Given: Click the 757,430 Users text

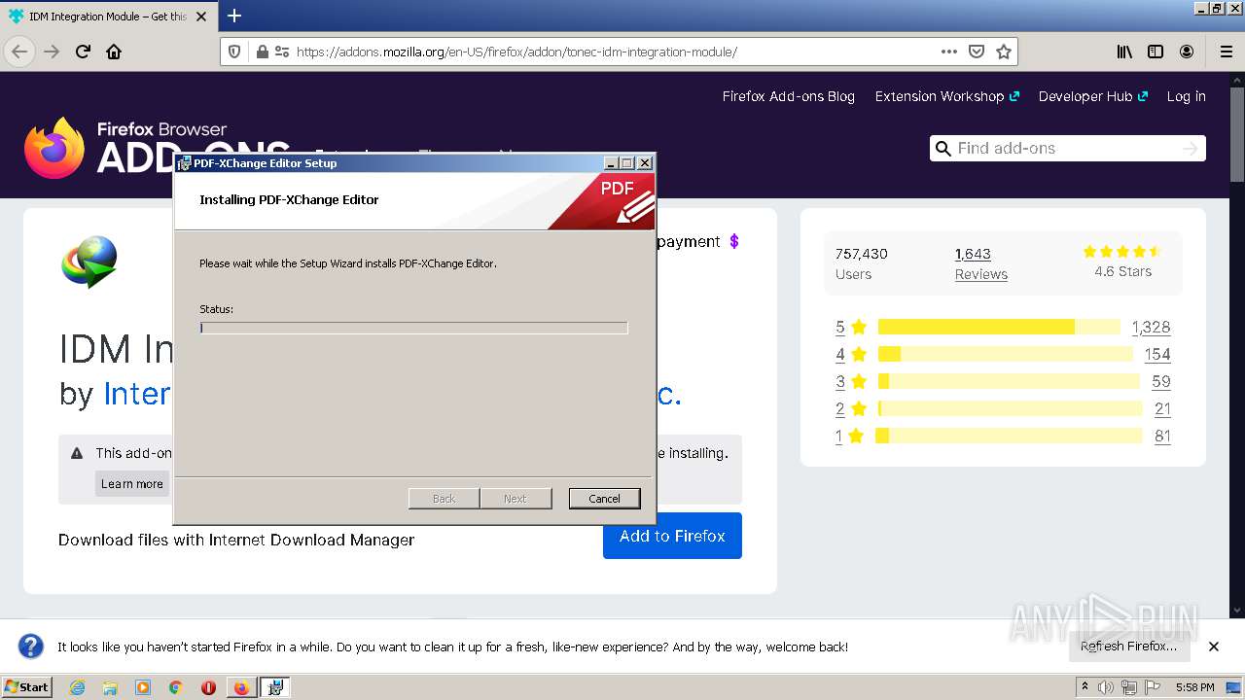Looking at the screenshot, I should point(861,263).
